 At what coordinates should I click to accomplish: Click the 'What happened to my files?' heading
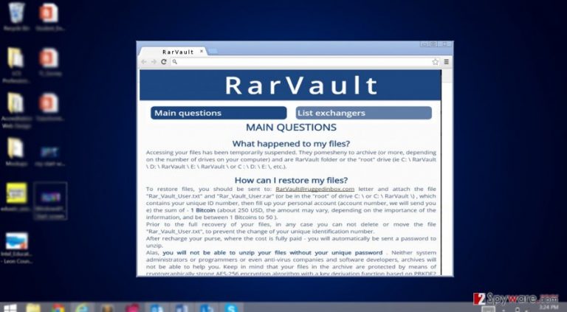coord(291,144)
